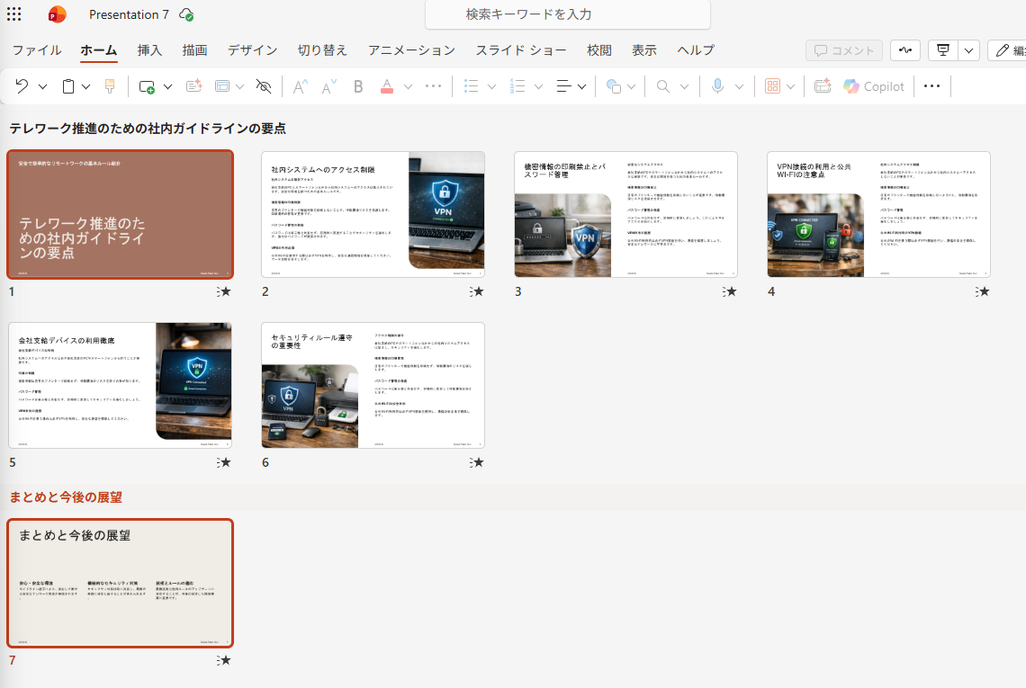Click the New Slide icon
Screen dimensions: 1026x688
tap(147, 86)
